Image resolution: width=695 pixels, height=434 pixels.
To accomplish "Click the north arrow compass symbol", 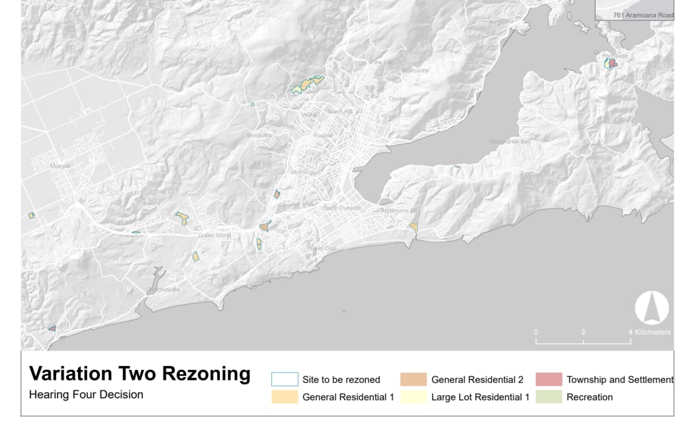I will pos(652,308).
